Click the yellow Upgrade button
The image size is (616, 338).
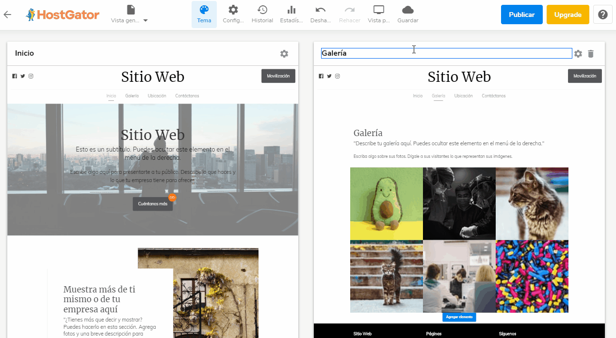568,15
